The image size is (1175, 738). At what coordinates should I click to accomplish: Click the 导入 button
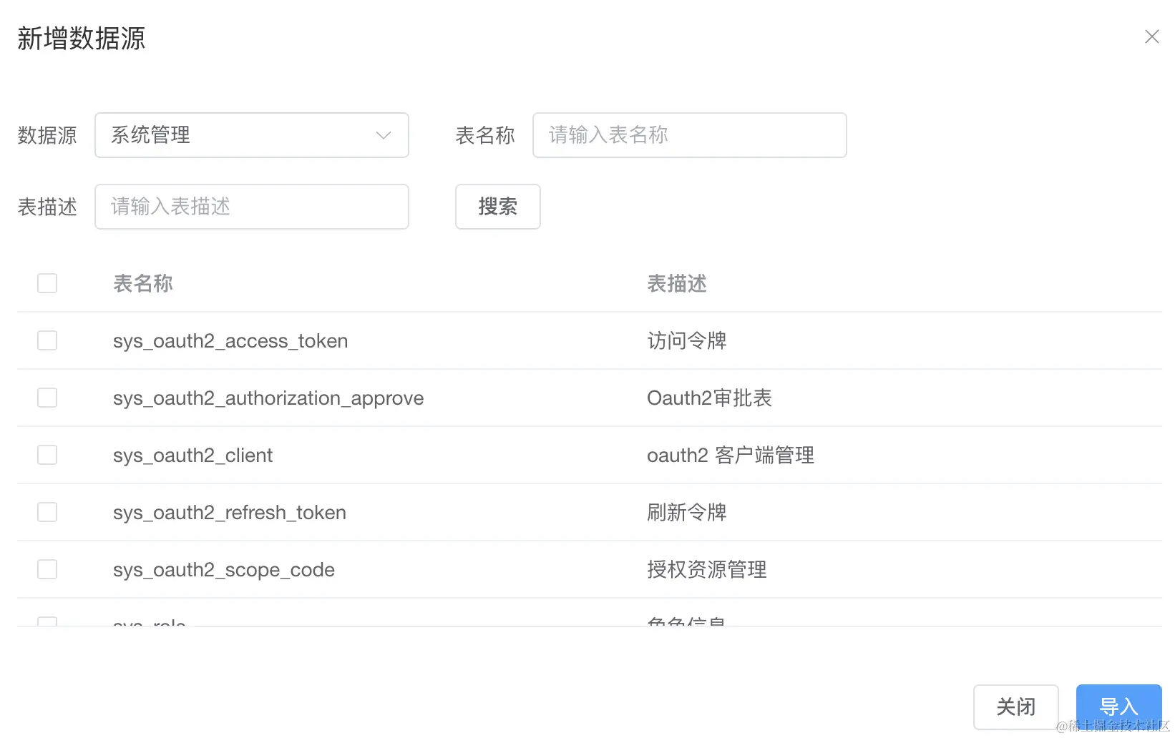coord(1118,707)
